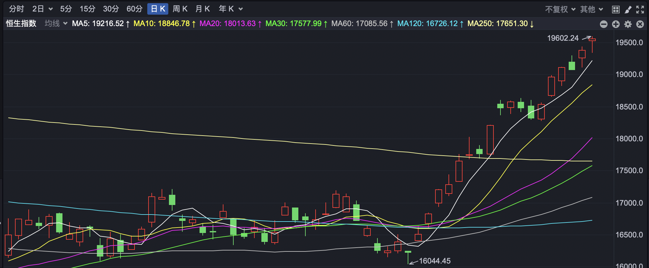This screenshot has height=268, width=649.
Task: Remove the indicator with the X icon
Action: (x=640, y=24)
